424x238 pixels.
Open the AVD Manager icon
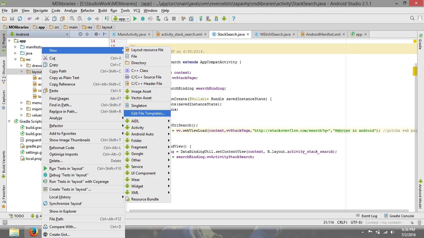tap(209, 19)
